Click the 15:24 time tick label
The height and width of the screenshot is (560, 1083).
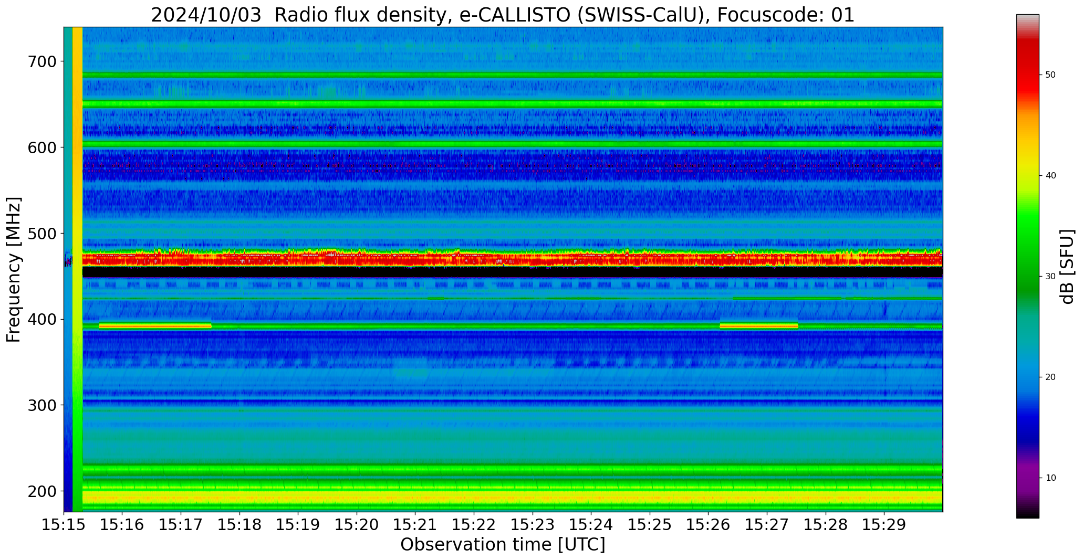coord(591,525)
